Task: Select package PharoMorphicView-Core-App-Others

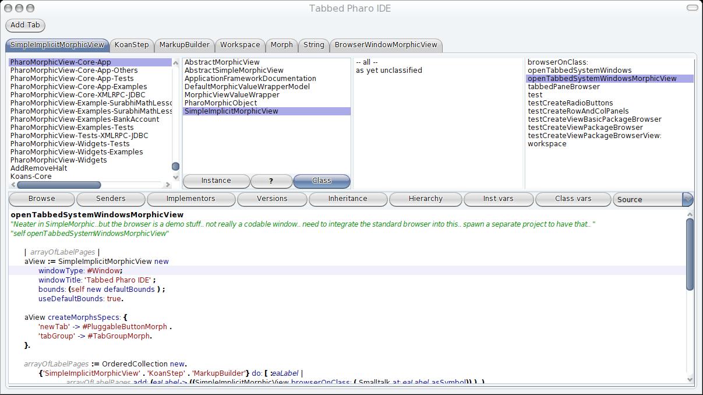Action: [90, 70]
